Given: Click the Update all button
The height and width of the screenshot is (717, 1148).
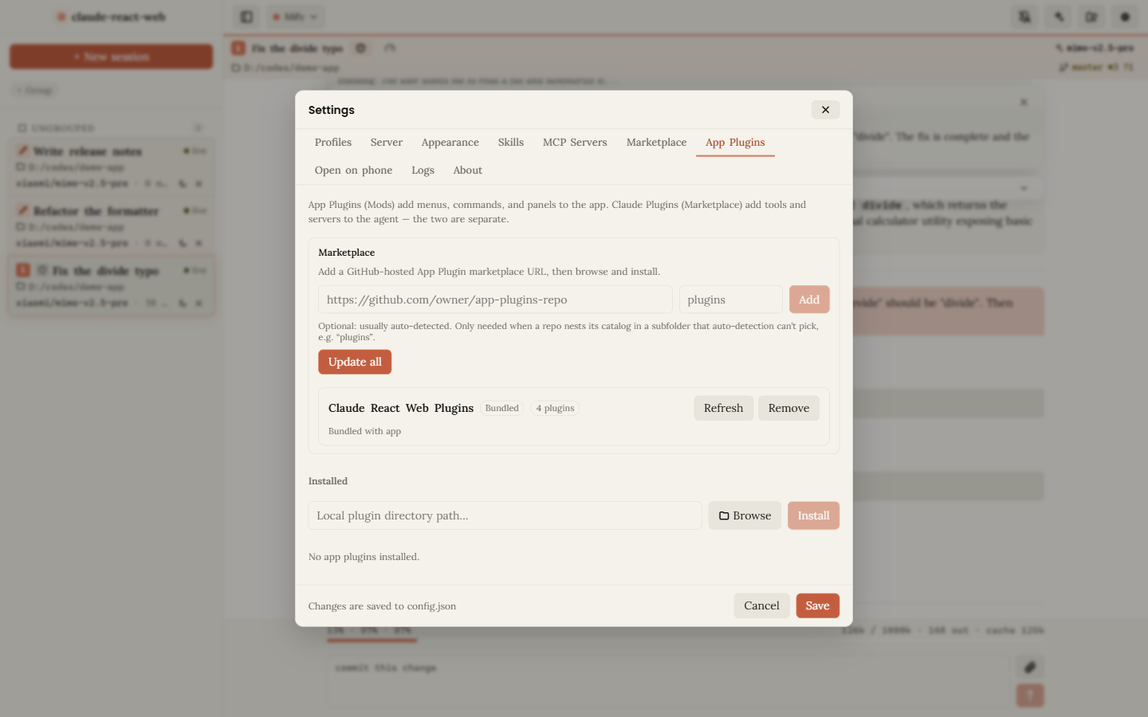Looking at the screenshot, I should [355, 362].
